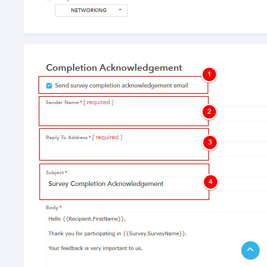267x267 pixels.
Task: Click the "Send survey completion acknowledgement email" label text
Action: point(121,85)
